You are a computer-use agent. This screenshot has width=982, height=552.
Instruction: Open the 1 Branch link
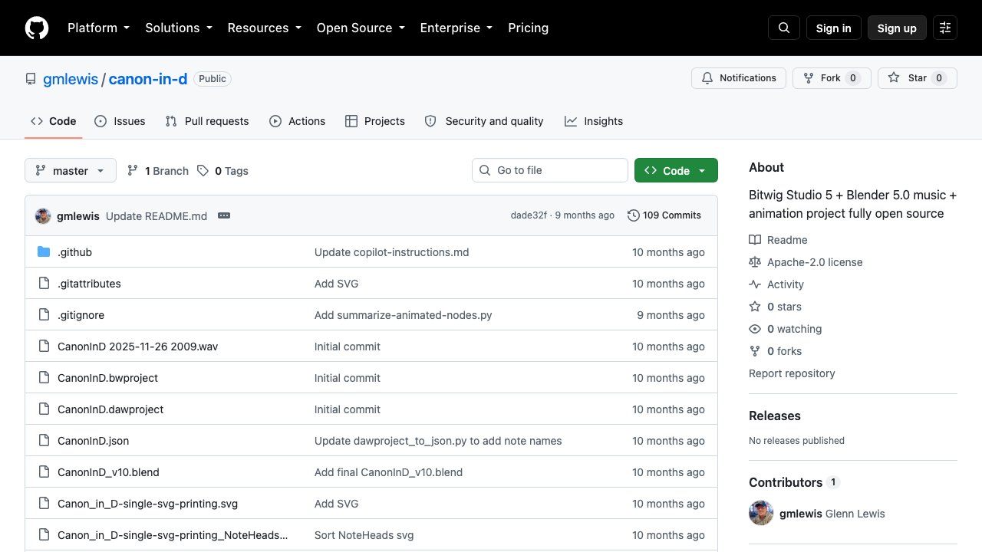click(158, 170)
